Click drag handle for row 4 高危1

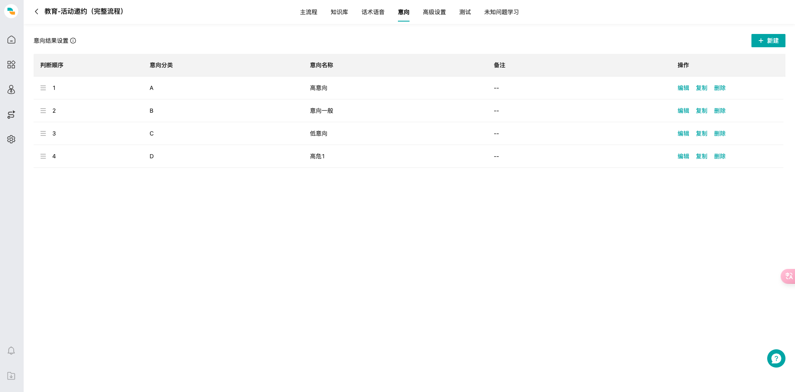[x=43, y=156]
